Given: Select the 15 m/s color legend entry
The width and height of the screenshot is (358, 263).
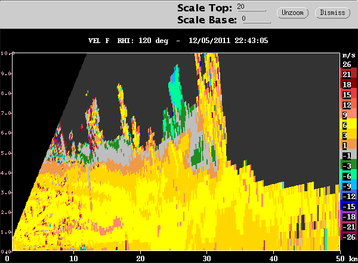Looking at the screenshot, I should coord(347,95).
